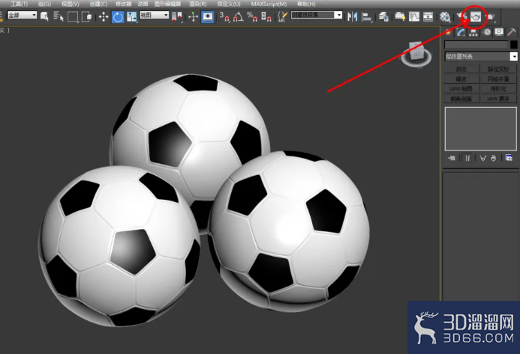Switch to the Motion command panel tab
Screen dimensions: 520x354
(486, 32)
